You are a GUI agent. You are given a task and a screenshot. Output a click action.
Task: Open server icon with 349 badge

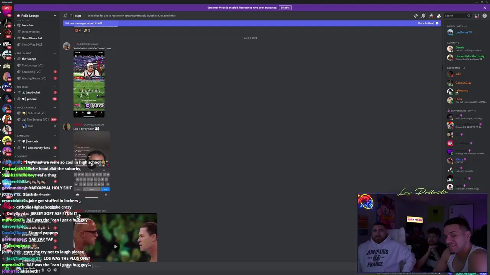coord(7,55)
